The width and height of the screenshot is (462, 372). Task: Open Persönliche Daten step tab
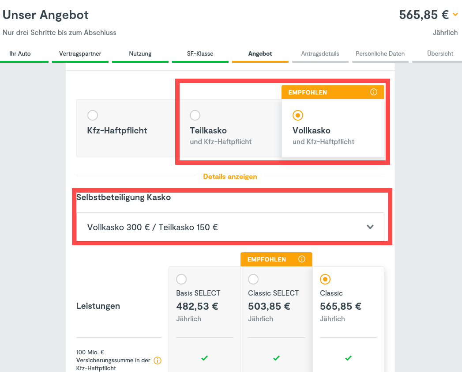(380, 54)
